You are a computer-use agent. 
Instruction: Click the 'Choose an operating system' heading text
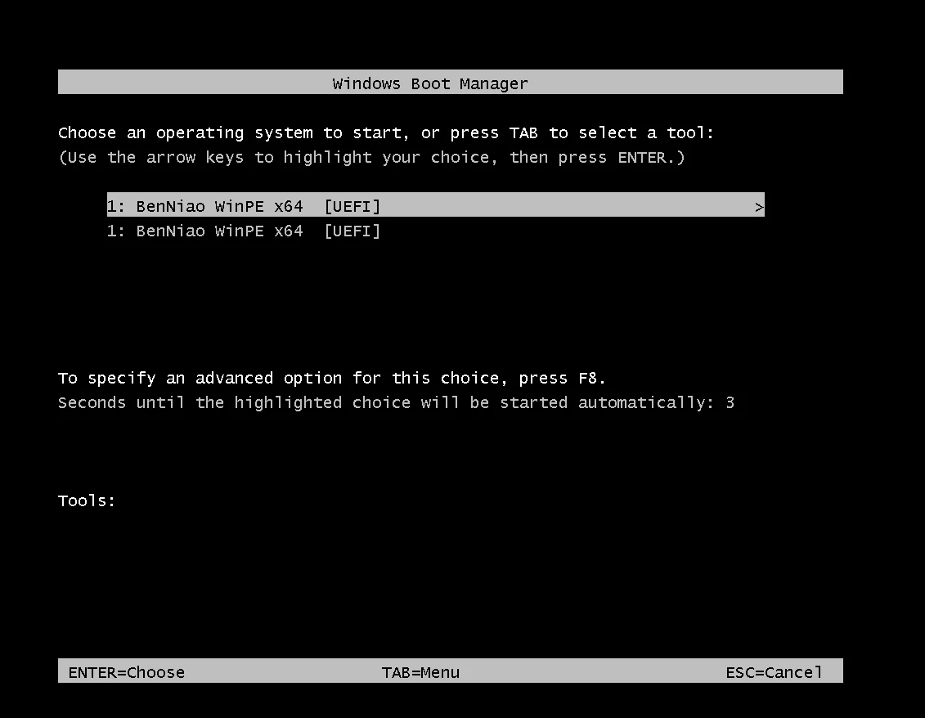pyautogui.click(x=185, y=132)
